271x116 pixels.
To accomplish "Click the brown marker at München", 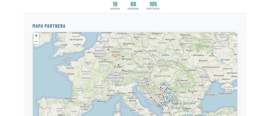I will (123, 70).
